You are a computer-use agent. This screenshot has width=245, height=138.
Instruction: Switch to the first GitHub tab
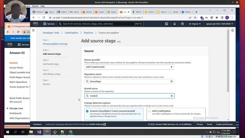point(38,12)
